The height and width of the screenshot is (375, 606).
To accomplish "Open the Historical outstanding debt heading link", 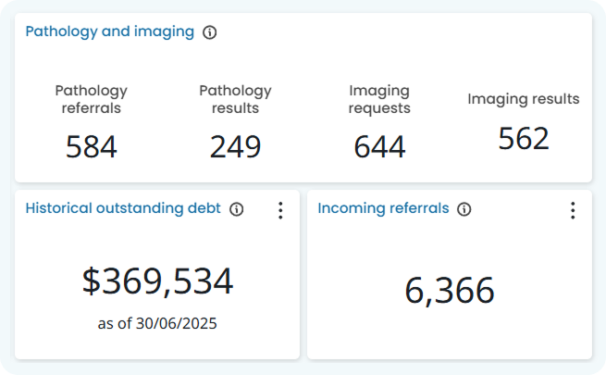I will click(123, 208).
